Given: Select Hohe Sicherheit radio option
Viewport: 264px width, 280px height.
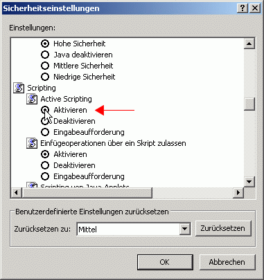Looking at the screenshot, I should click(45, 44).
